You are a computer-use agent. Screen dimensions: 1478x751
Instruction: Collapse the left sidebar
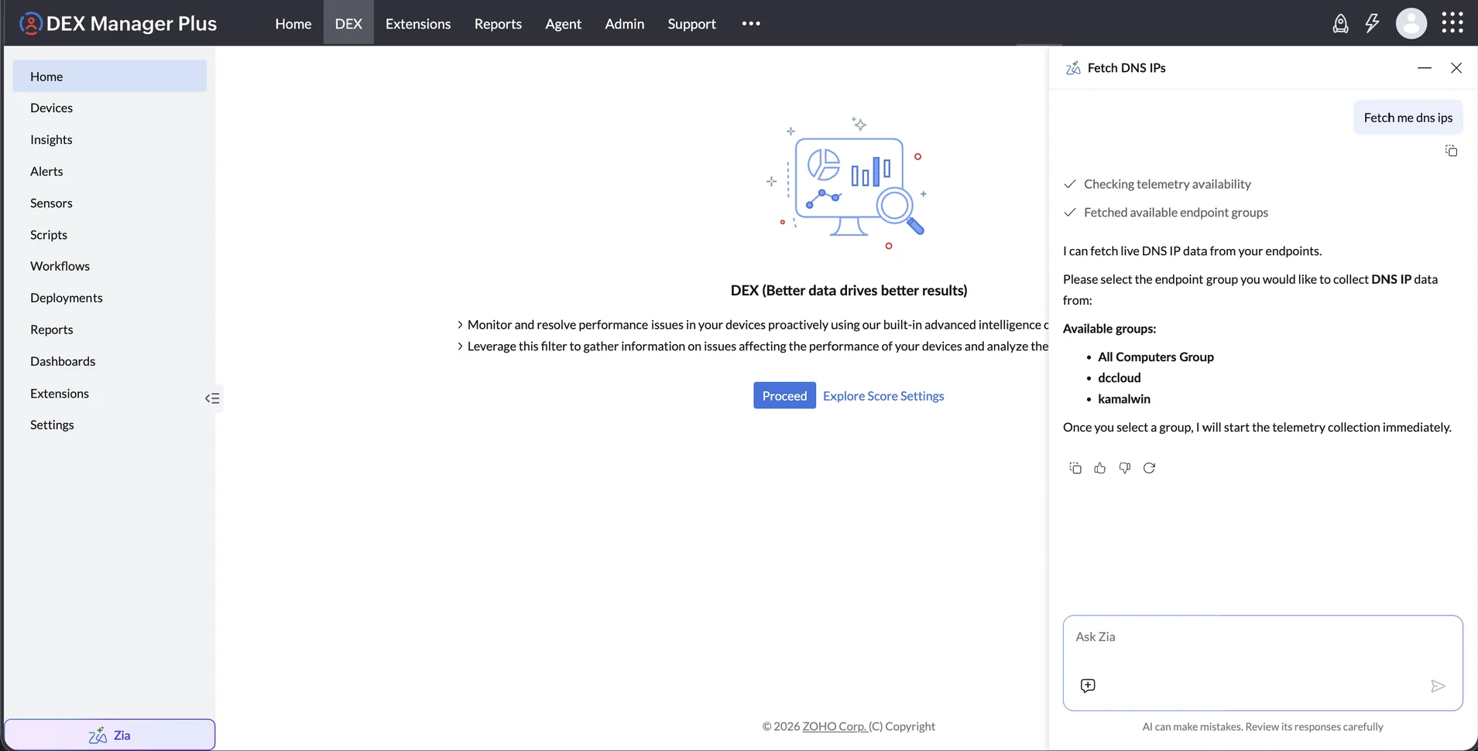[x=212, y=398]
